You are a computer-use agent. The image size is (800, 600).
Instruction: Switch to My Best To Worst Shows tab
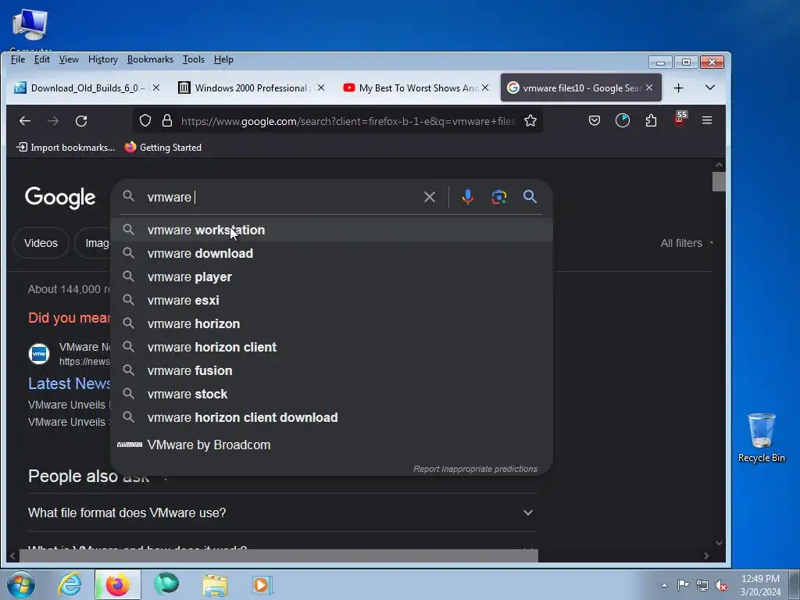[x=415, y=87]
